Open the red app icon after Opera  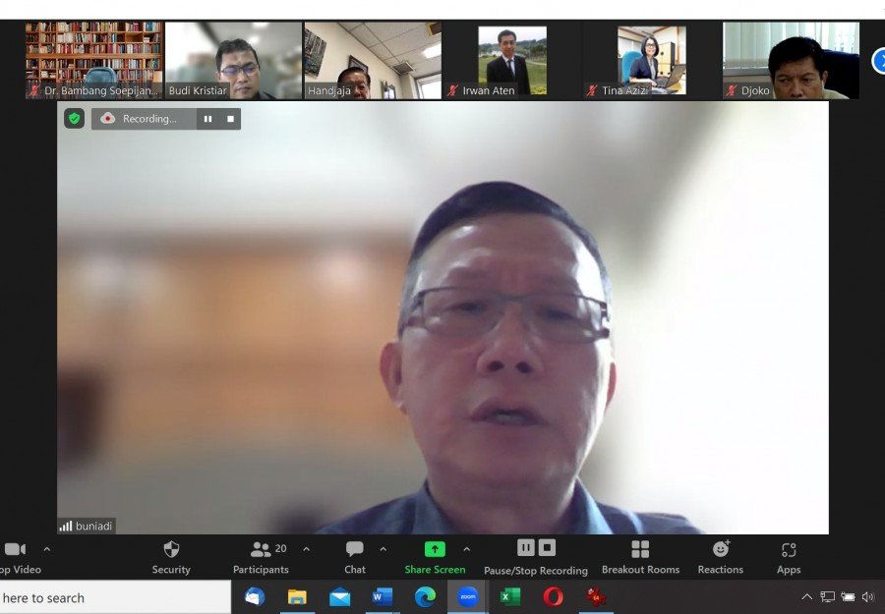click(596, 596)
